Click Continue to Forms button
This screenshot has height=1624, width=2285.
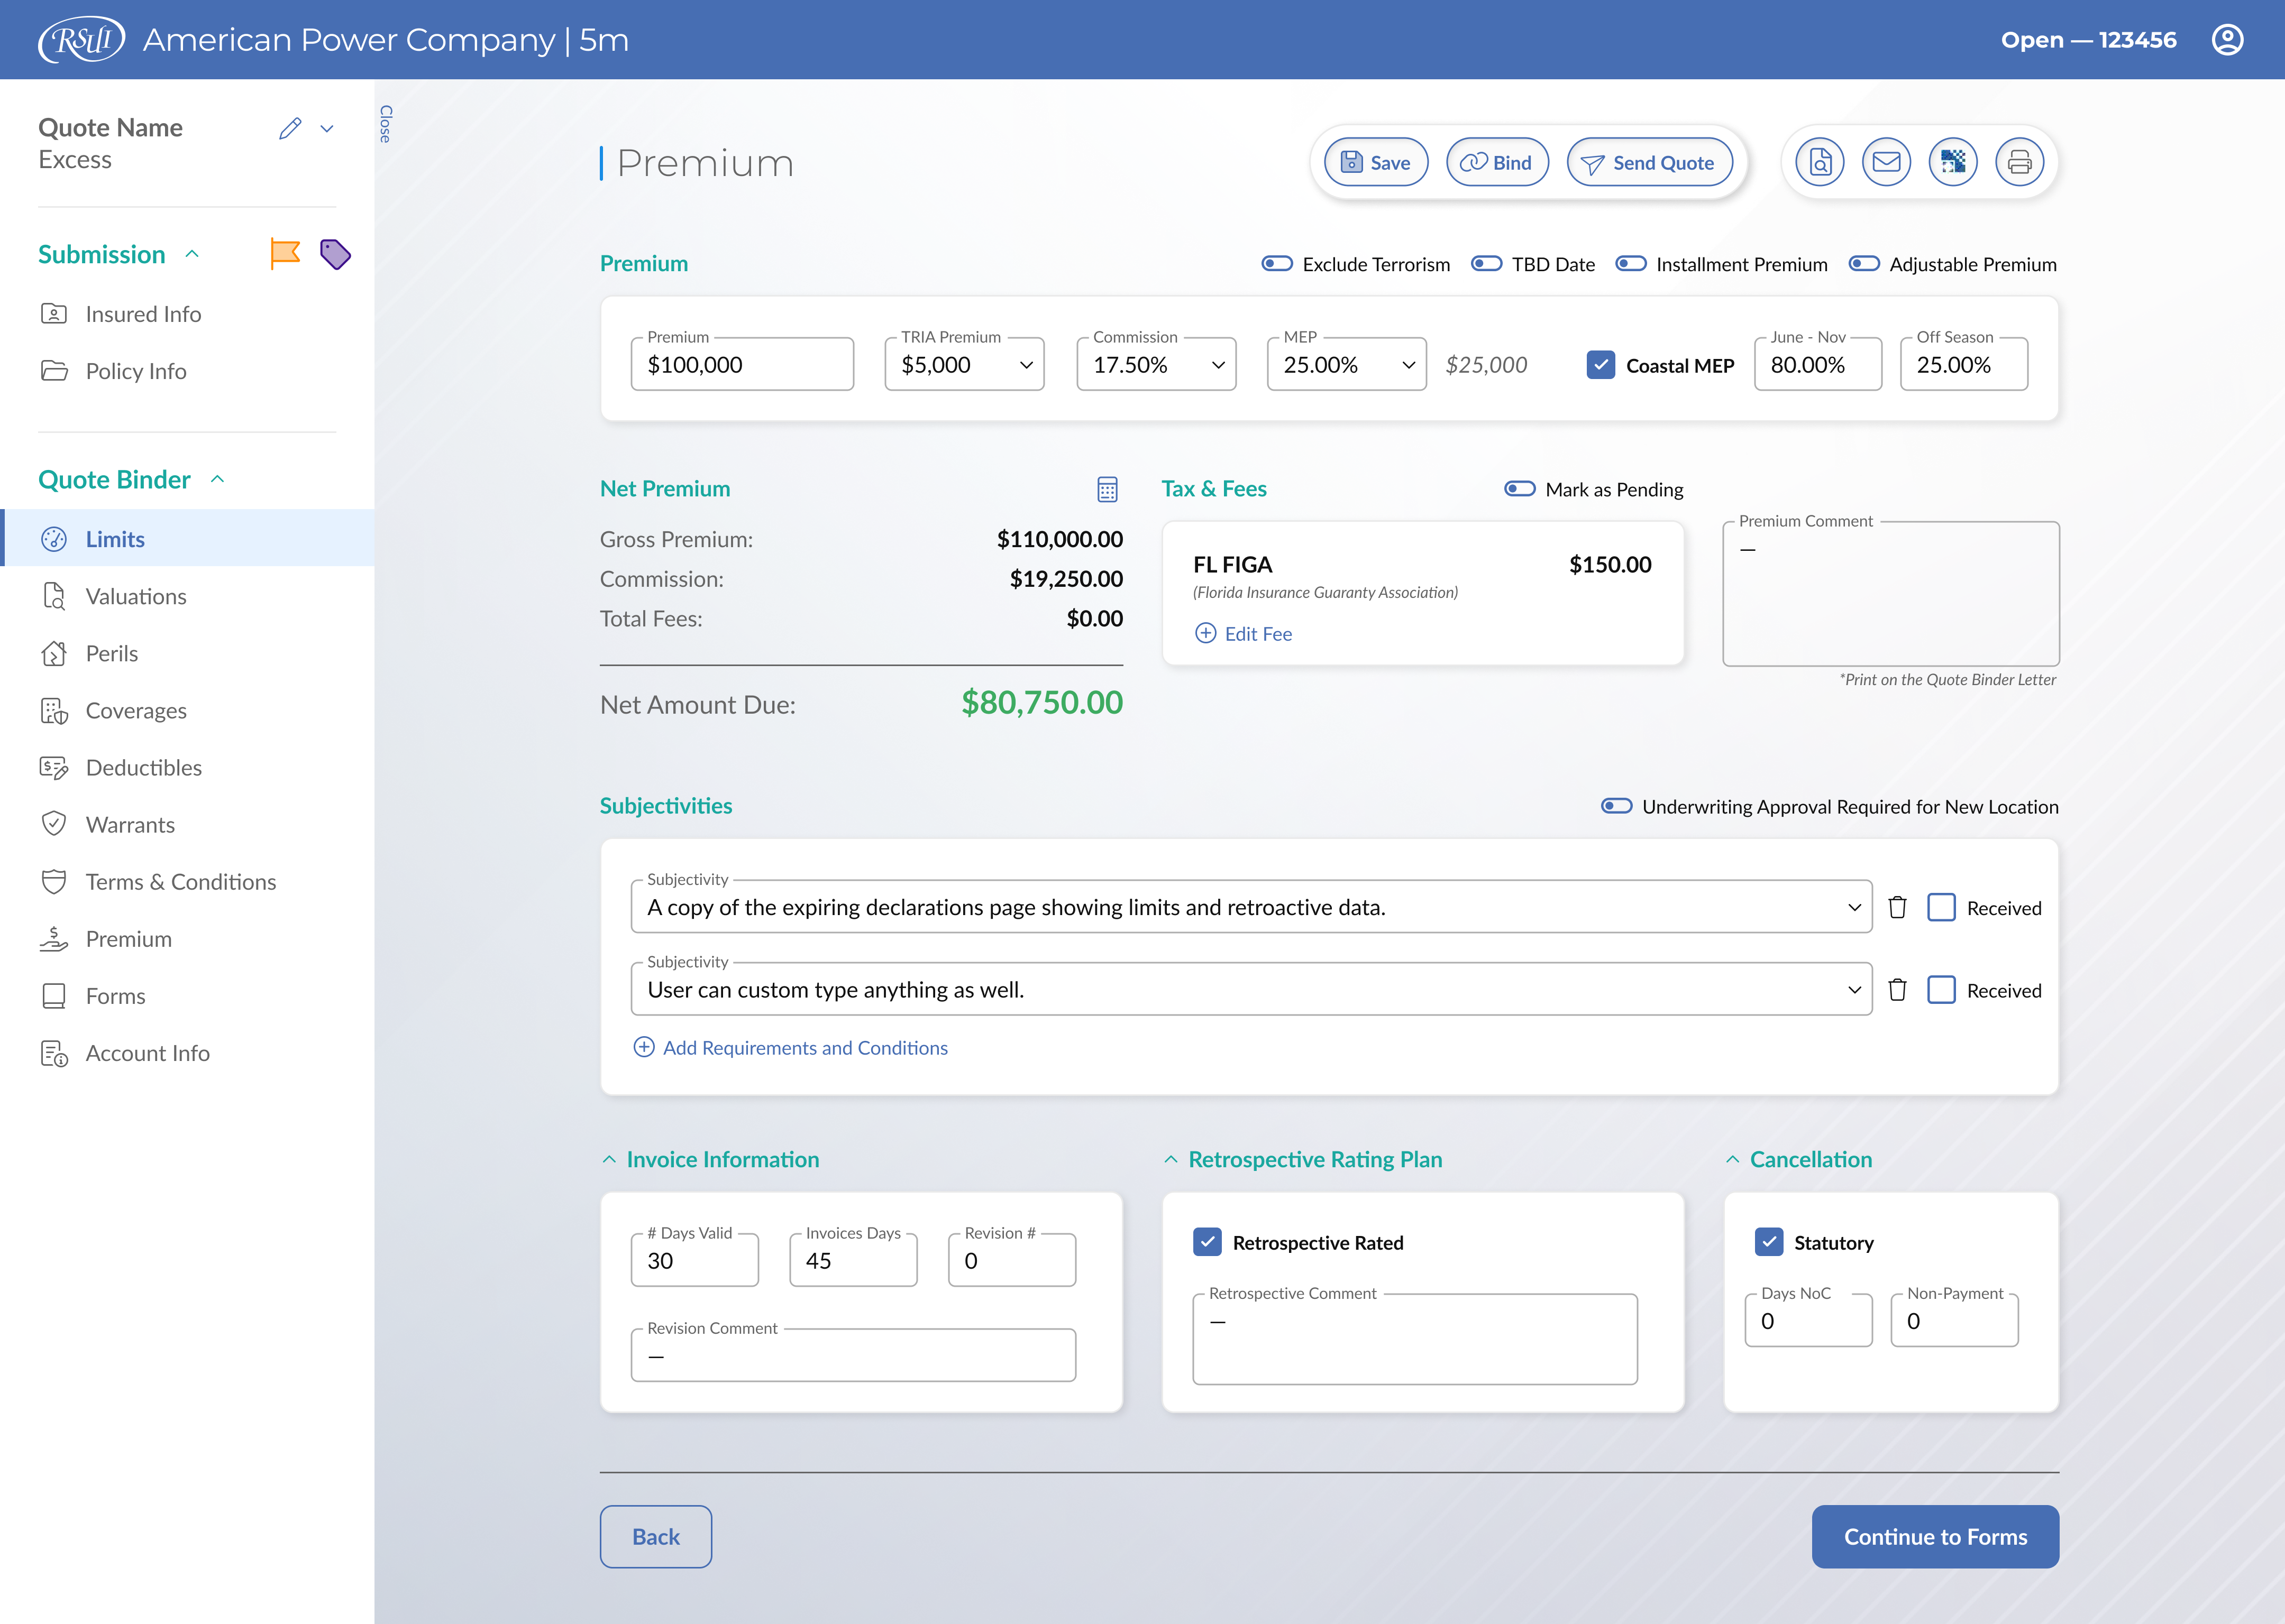1935,1536
